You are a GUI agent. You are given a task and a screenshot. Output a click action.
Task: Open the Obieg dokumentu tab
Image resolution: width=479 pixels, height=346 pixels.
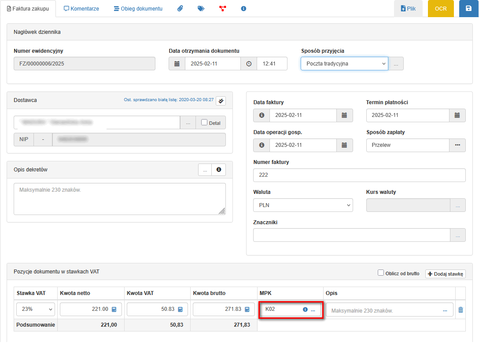click(138, 8)
